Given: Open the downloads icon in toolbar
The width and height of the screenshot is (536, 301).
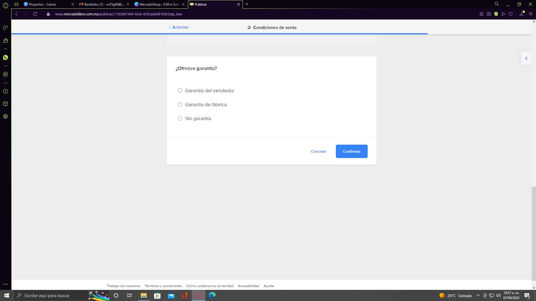Looking at the screenshot, I should tap(521, 14).
